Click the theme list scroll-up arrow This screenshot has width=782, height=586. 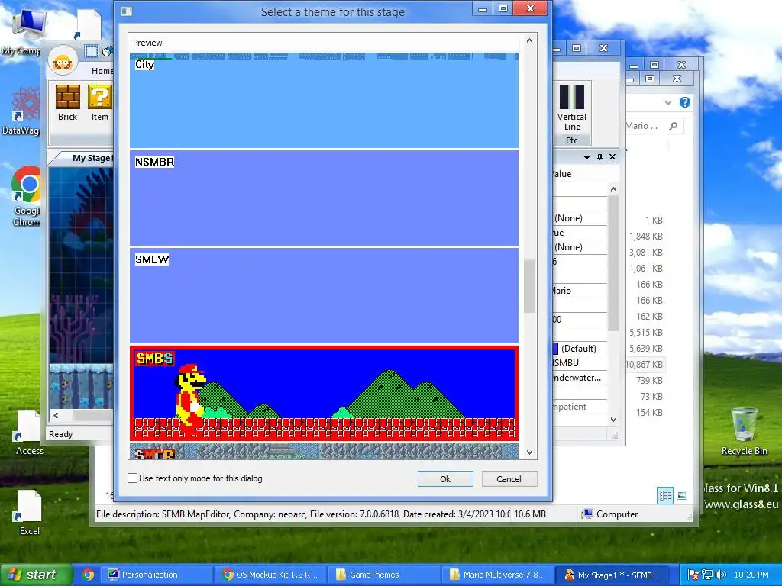pos(530,40)
